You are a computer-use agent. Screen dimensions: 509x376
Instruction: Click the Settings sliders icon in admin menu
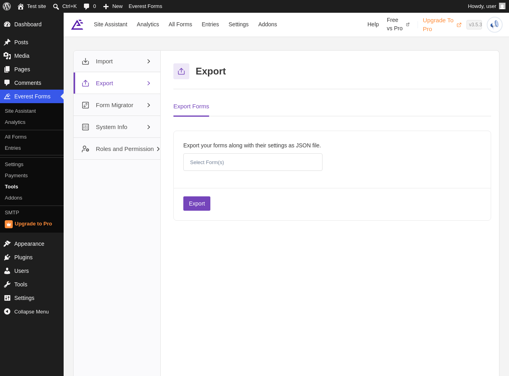7,298
